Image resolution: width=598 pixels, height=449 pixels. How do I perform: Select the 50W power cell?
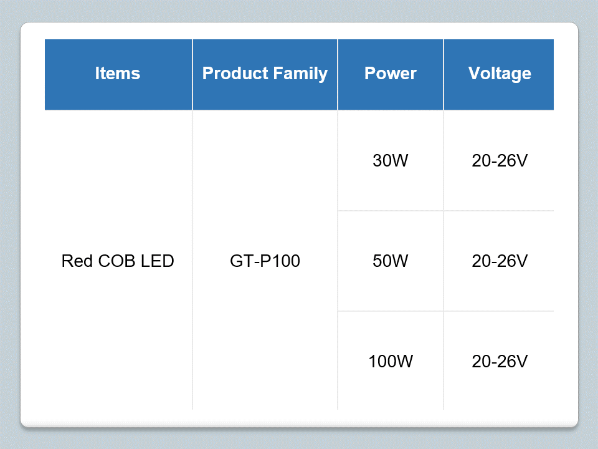point(390,261)
